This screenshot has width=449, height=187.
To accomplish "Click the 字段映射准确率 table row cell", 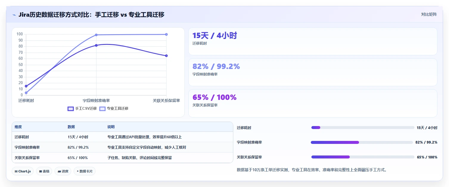I will pos(27,147).
